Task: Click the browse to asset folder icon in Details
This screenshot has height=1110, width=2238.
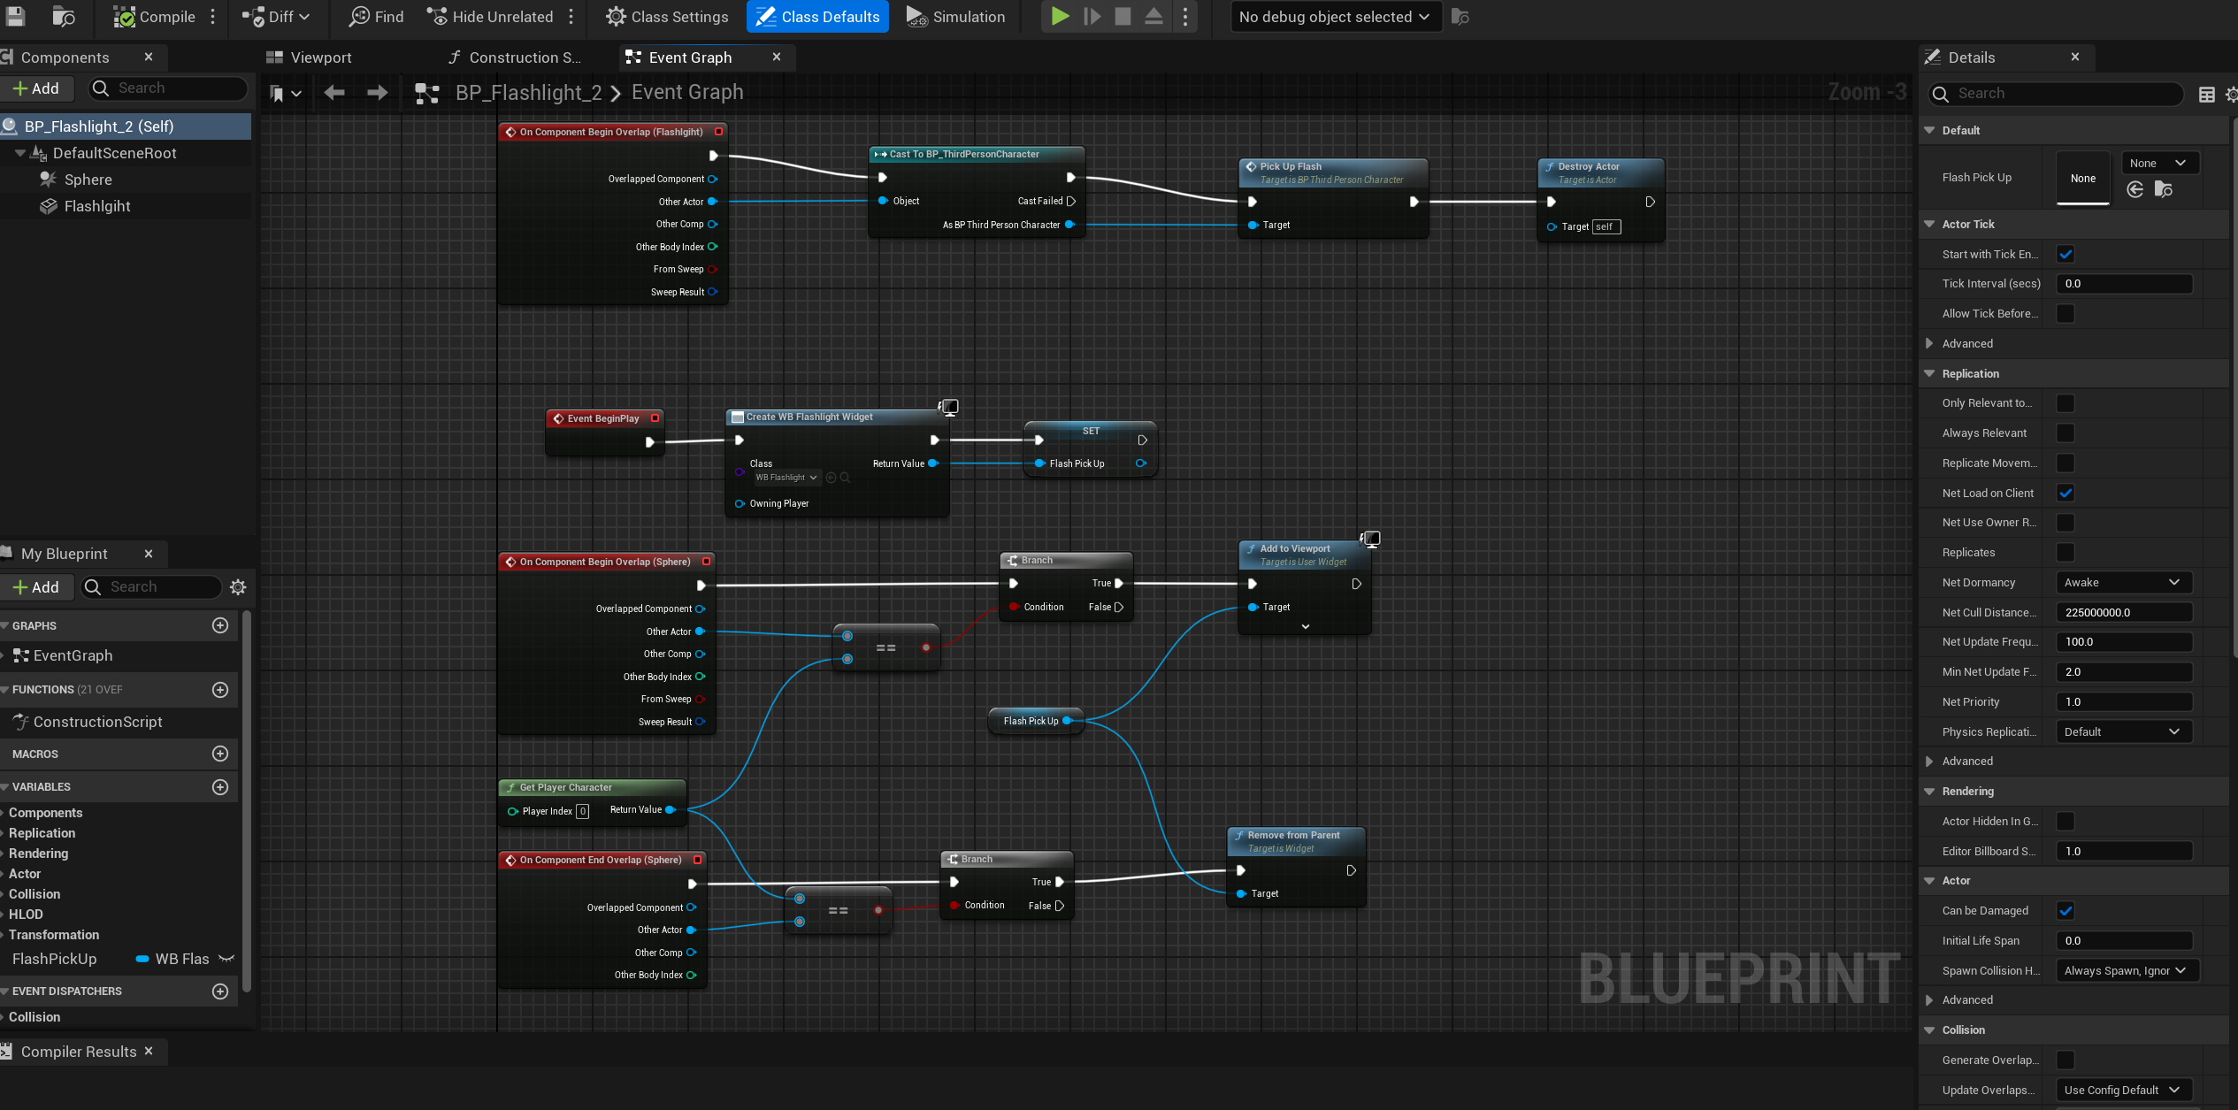Action: [x=2164, y=189]
